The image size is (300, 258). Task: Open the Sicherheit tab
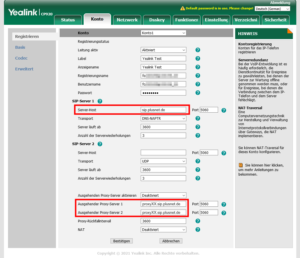pyautogui.click(x=275, y=20)
